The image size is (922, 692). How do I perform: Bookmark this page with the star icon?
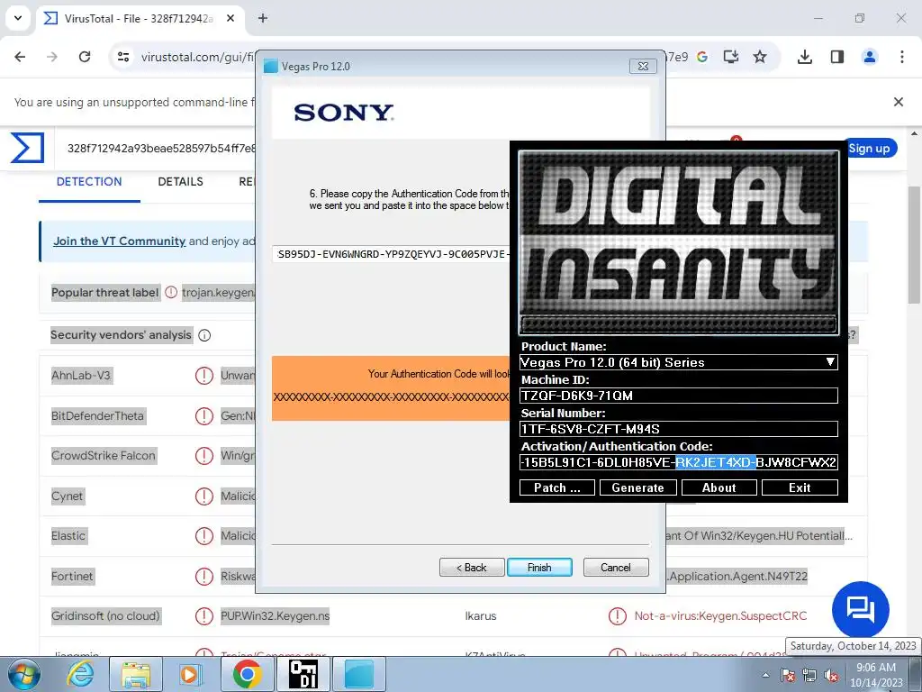click(760, 57)
